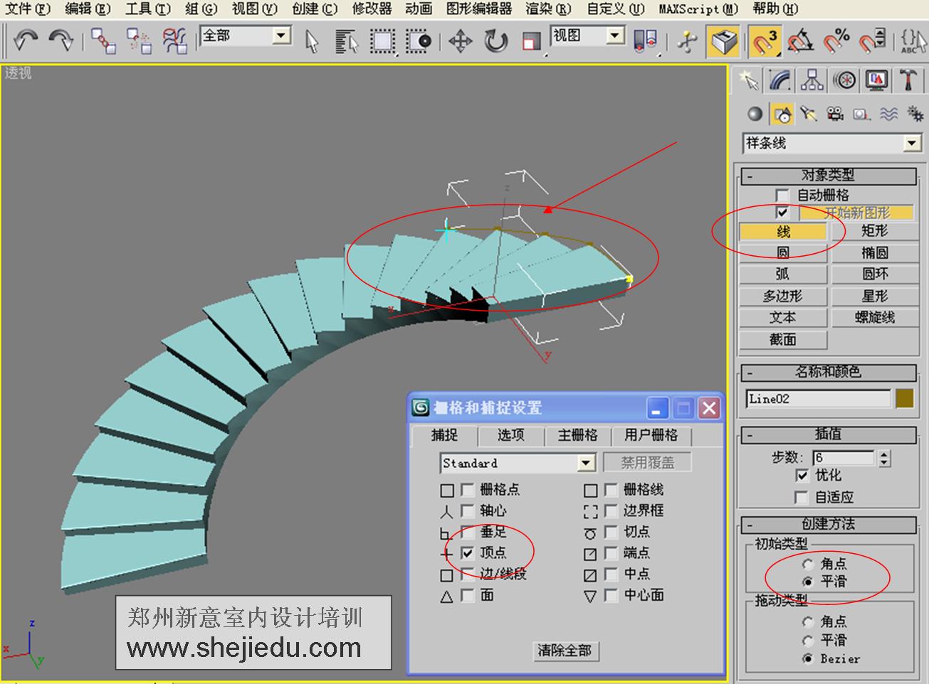Open the 全部 selection filter dropdown

tap(280, 34)
